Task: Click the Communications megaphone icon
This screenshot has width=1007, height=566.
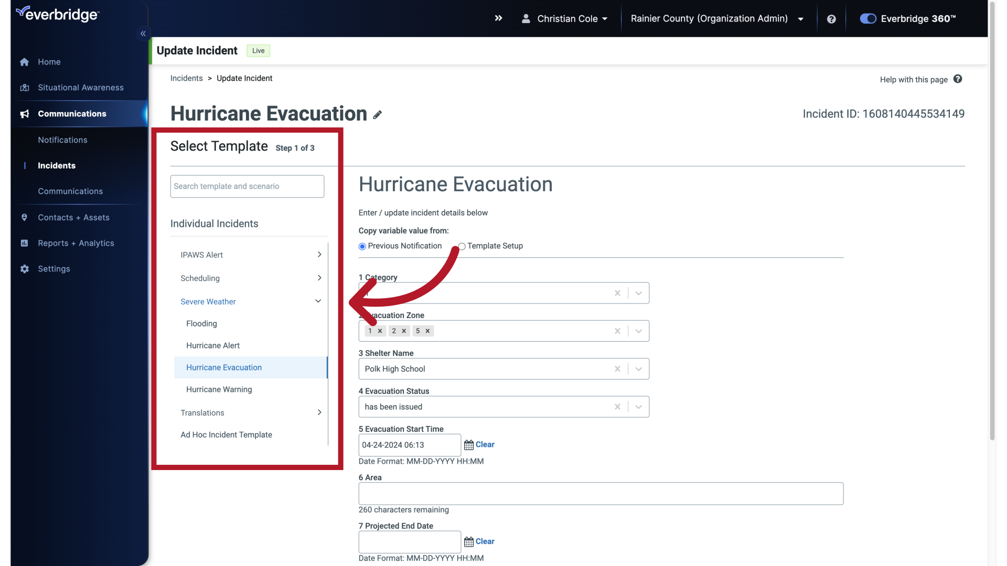Action: 24,114
